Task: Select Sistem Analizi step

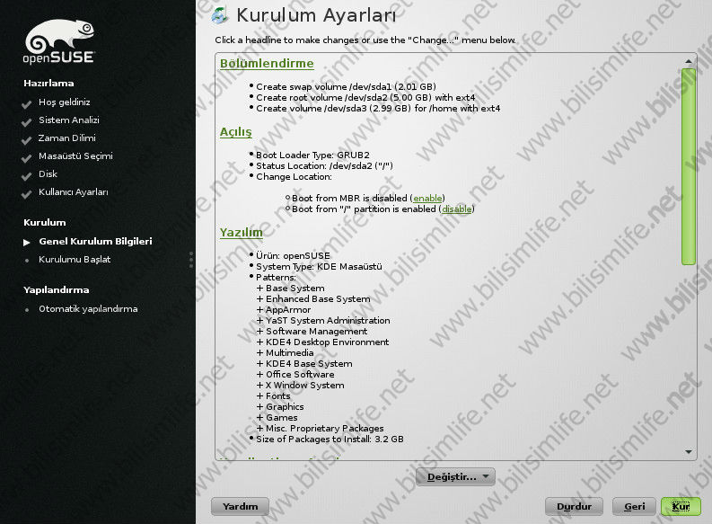Action: coord(68,120)
